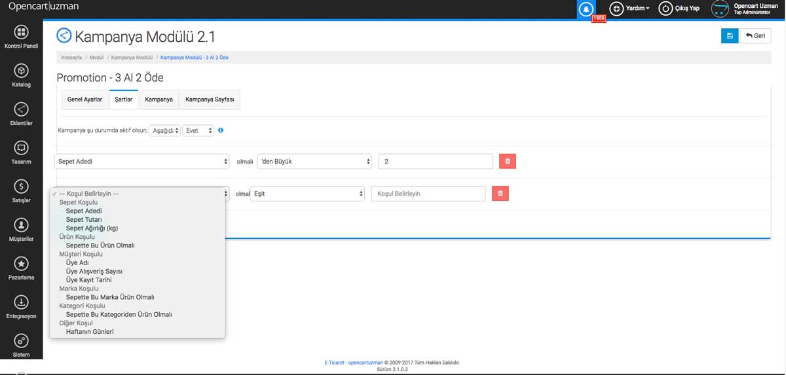Select Sepet Tutarı from the list
This screenshot has width=786, height=375.
[83, 220]
